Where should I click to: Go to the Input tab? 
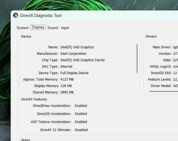(x=65, y=28)
